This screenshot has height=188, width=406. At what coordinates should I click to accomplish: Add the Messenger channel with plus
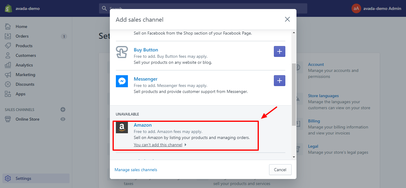tap(280, 81)
